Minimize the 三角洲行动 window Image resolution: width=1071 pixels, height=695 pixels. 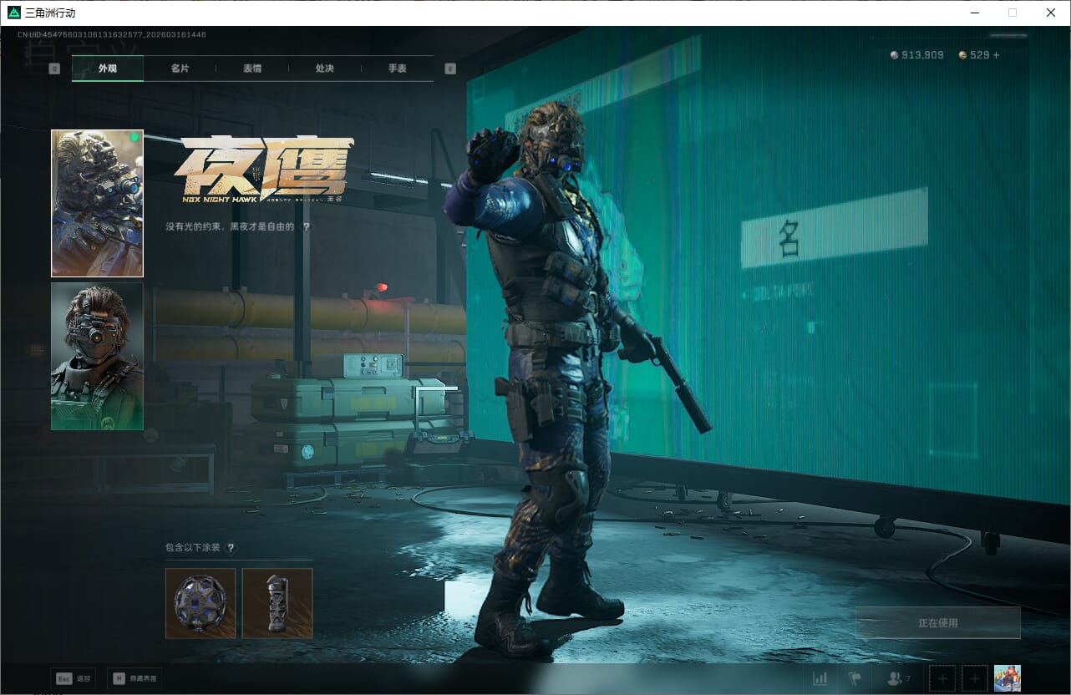coord(974,13)
